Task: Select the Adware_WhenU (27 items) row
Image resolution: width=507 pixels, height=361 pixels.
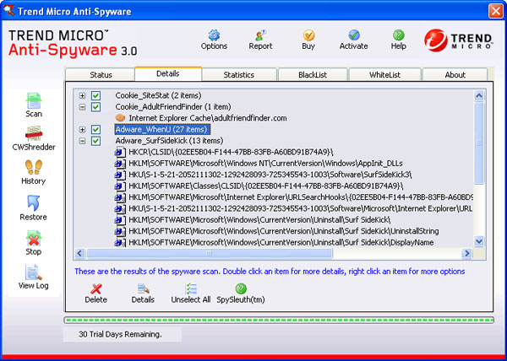Action: (162, 129)
